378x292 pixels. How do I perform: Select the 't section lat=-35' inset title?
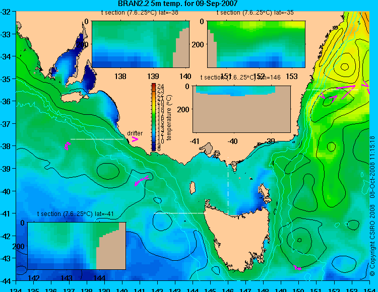pyautogui.click(x=255, y=13)
